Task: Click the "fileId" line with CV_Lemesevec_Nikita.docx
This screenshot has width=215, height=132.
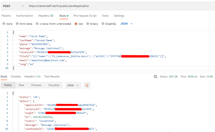Action: tap(92, 56)
